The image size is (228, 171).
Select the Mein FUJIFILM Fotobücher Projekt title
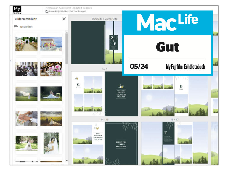tap(68, 11)
